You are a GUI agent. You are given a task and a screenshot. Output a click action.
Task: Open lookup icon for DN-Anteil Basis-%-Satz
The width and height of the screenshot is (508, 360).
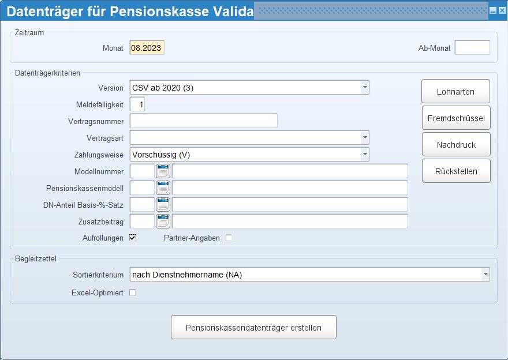point(163,205)
